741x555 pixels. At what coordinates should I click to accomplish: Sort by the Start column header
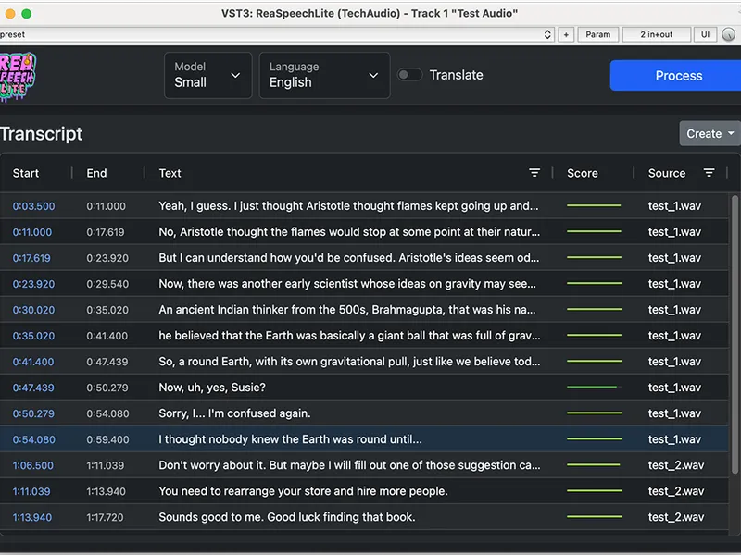coord(26,173)
